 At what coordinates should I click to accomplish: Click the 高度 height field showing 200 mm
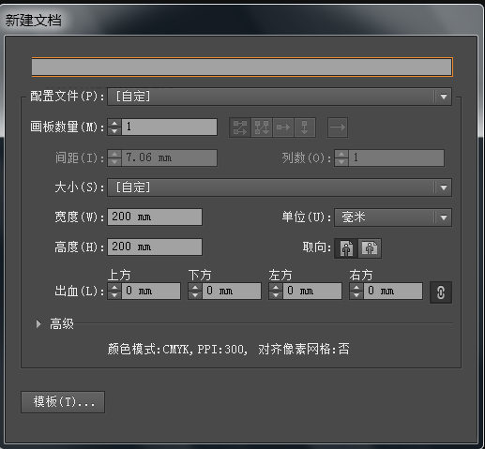tap(155, 247)
